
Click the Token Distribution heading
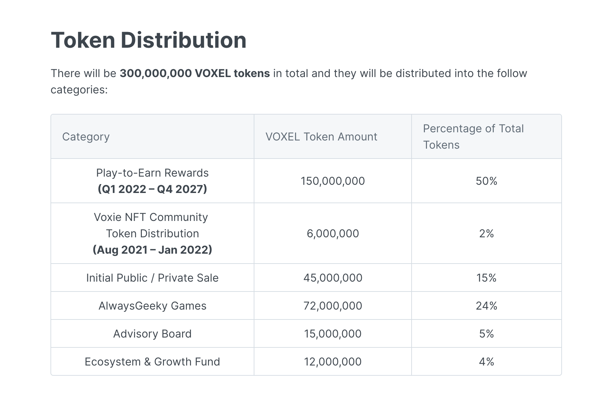[148, 40]
